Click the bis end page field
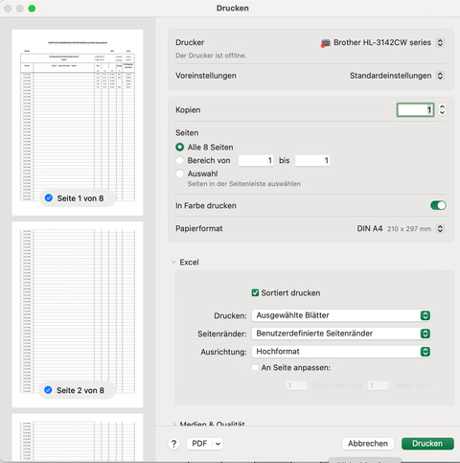The height and width of the screenshot is (463, 460). [312, 160]
